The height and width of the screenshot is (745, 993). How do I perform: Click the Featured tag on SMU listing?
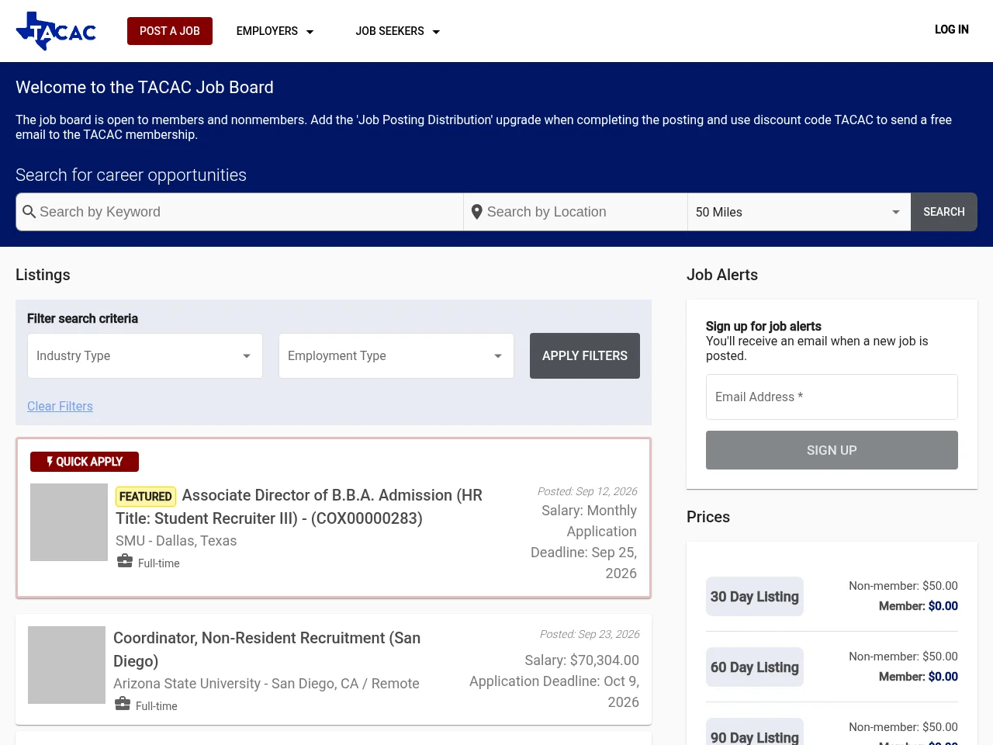click(x=146, y=496)
